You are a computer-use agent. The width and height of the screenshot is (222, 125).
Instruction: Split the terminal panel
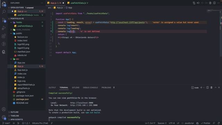click(x=207, y=87)
